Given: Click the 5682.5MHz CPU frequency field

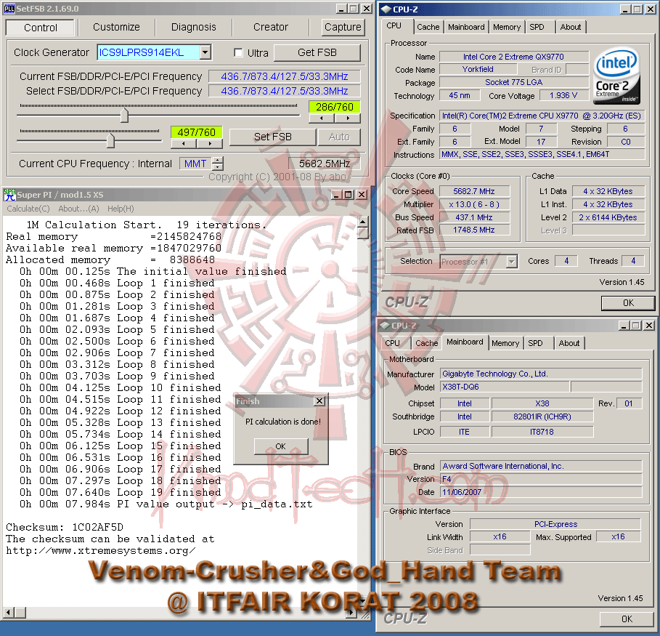Looking at the screenshot, I should tap(325, 164).
